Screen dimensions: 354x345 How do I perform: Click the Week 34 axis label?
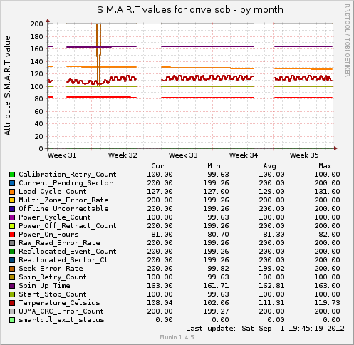pyautogui.click(x=244, y=155)
